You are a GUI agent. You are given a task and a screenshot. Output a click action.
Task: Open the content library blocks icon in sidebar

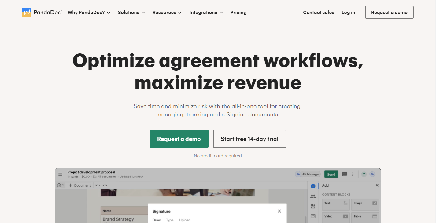click(313, 206)
